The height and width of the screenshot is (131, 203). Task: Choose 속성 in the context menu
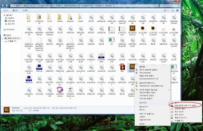click(142, 124)
